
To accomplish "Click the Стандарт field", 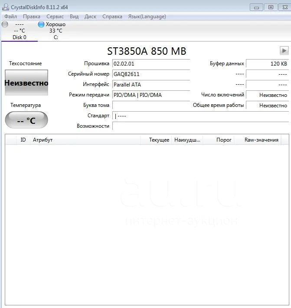I will pyautogui.click(x=201, y=116).
